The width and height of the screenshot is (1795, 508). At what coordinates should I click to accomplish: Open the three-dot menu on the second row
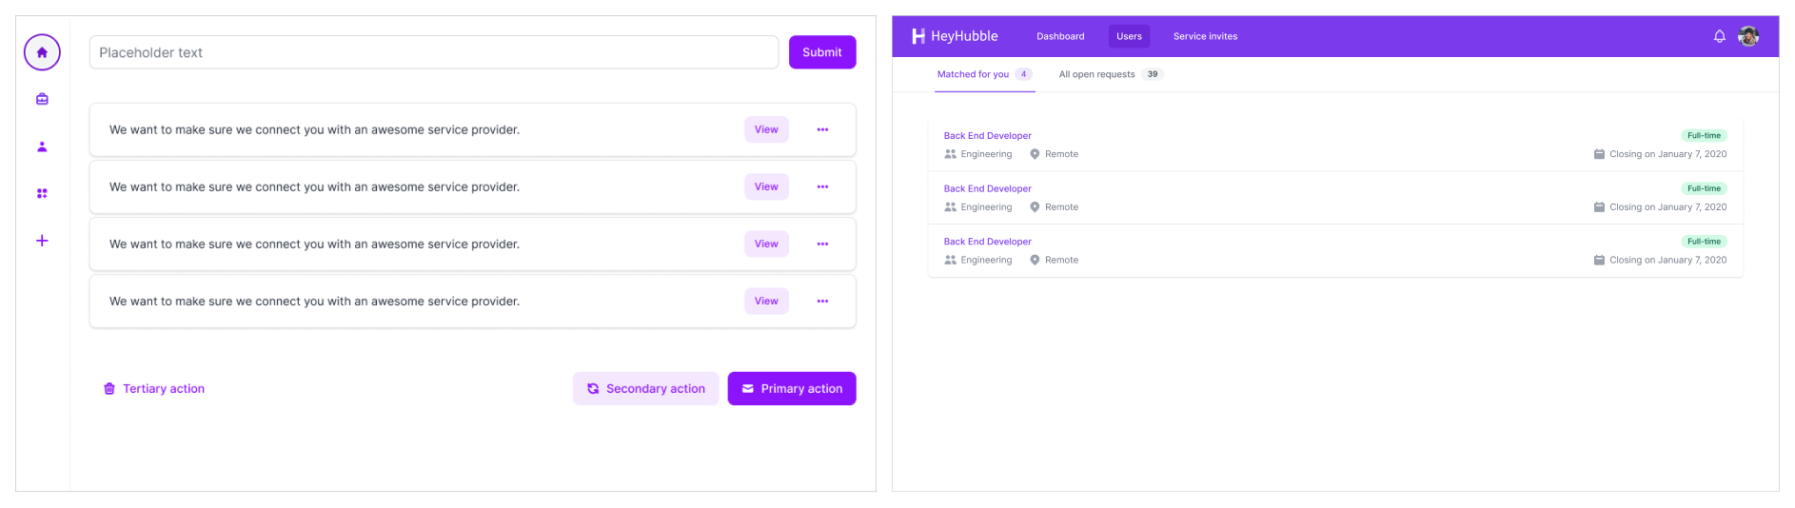822,186
